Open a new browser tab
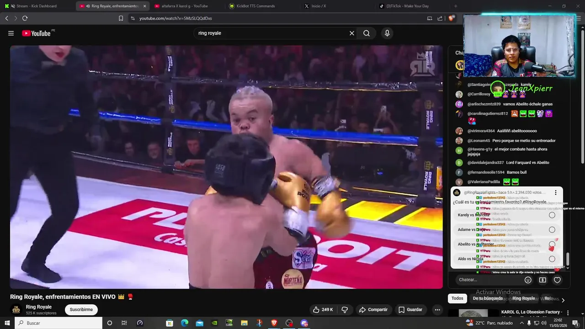The width and height of the screenshot is (585, 329). pyautogui.click(x=455, y=6)
